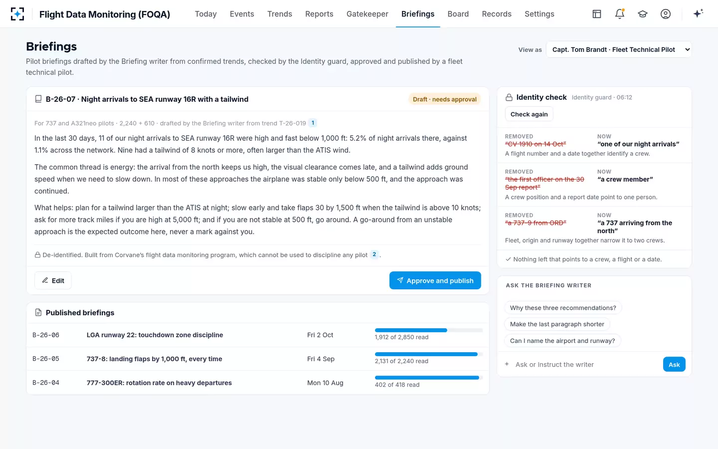Click the '402 of 418 read' count
Image resolution: width=718 pixels, height=449 pixels.
(397, 385)
